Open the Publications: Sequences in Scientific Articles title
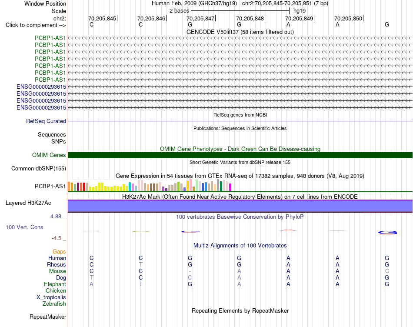 coord(240,128)
